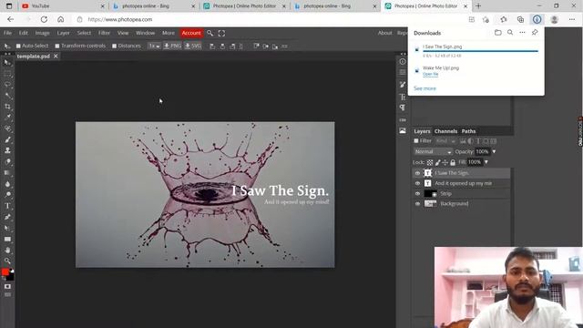Open the Fill slider arrow

click(x=486, y=162)
